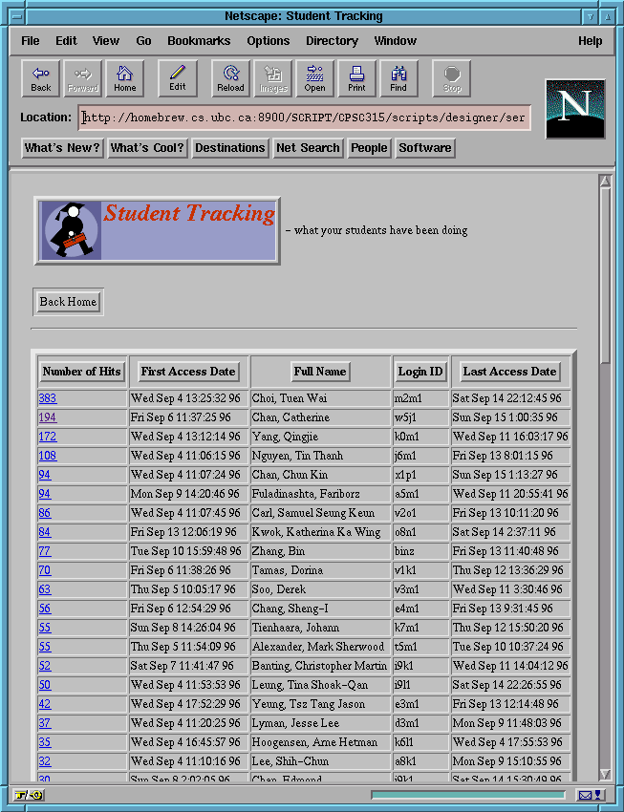Open the View menu
The width and height of the screenshot is (624, 812).
point(106,41)
